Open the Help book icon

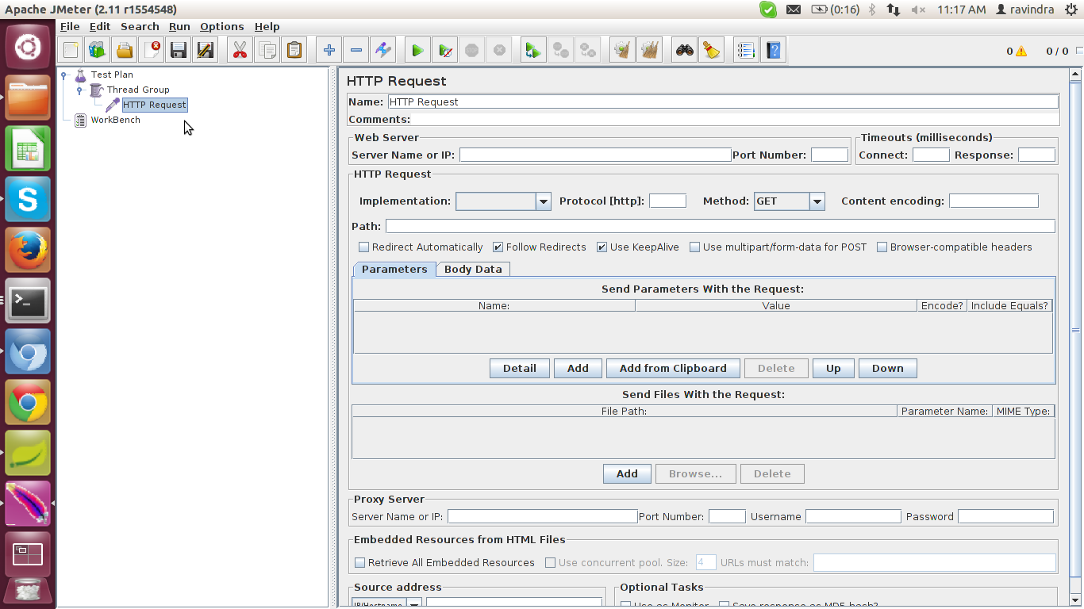[774, 51]
